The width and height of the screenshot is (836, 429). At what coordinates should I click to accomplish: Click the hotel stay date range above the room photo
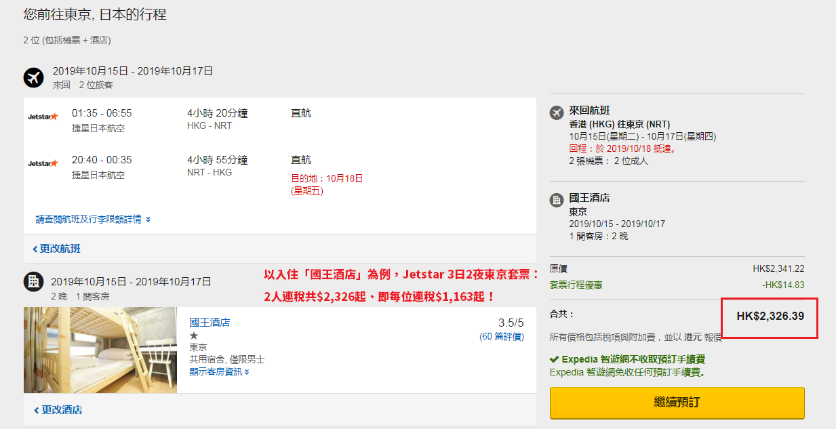click(x=132, y=281)
